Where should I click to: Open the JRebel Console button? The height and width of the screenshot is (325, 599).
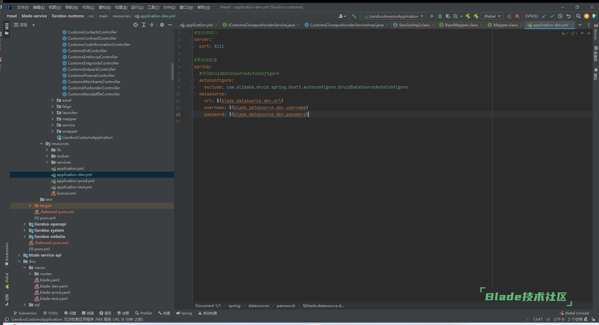574,313
